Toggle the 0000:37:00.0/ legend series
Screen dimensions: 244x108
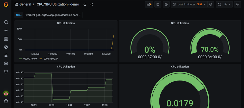[x=30, y=59]
